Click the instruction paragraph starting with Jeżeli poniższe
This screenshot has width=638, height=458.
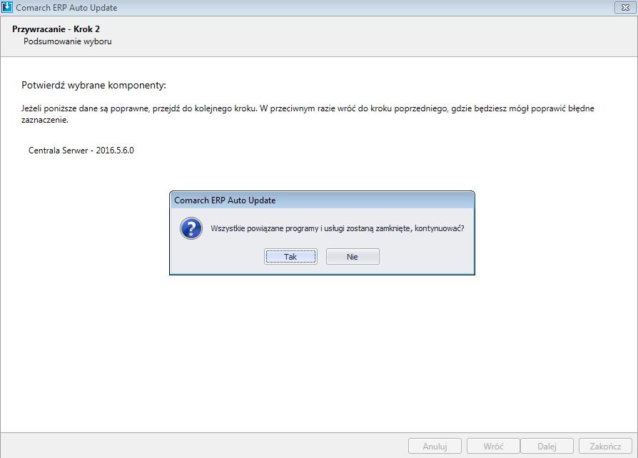(308, 114)
